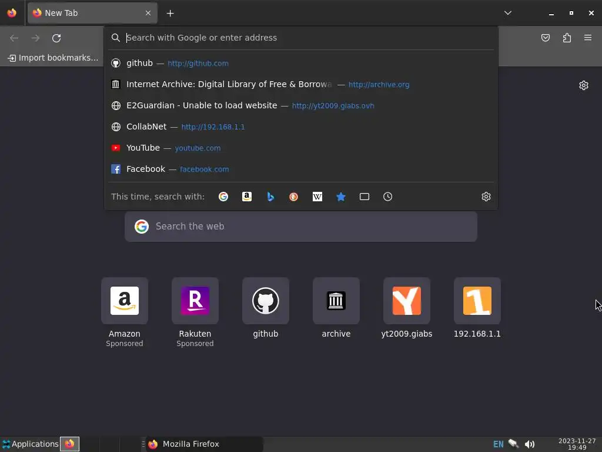
Task: Open the Save to Pocket button
Action: click(545, 38)
